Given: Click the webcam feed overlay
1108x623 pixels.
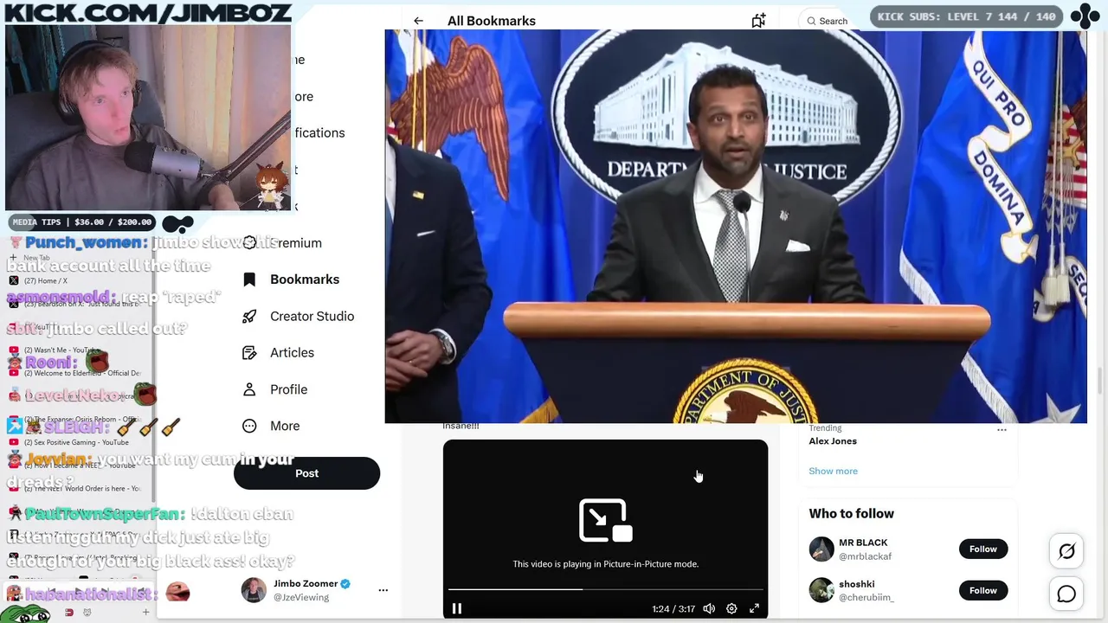Looking at the screenshot, I should (x=147, y=118).
